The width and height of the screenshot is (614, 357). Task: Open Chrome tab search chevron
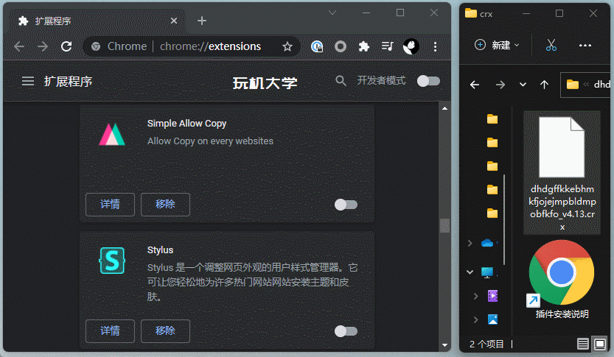point(332,13)
